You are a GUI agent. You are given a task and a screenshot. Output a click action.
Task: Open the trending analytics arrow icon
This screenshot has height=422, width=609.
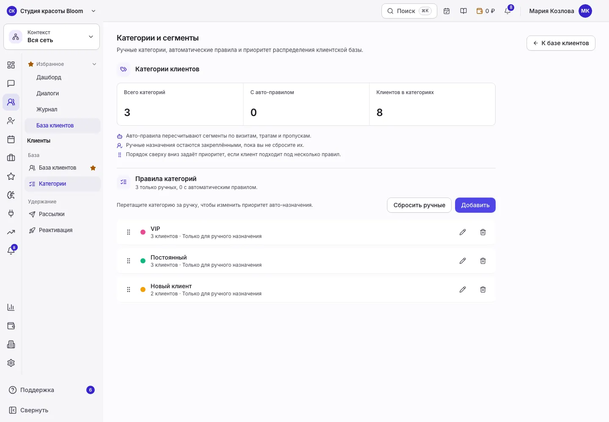[11, 232]
